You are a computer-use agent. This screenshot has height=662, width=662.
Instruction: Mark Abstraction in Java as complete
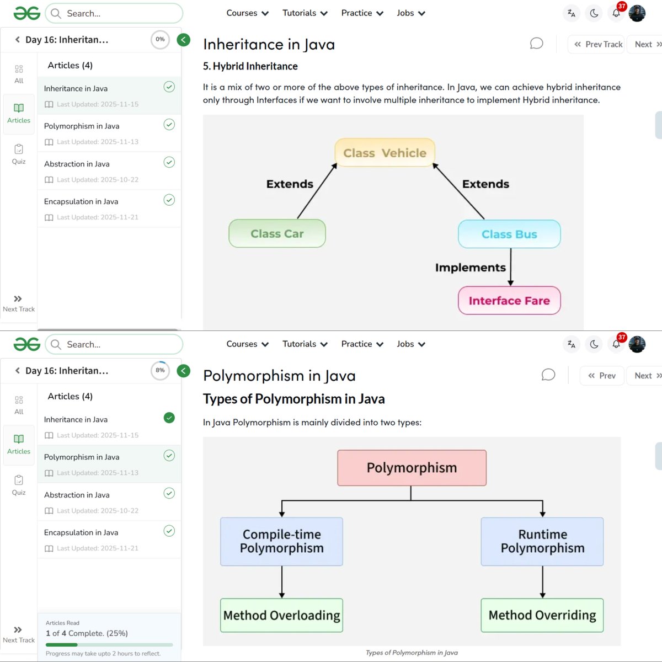point(169,162)
